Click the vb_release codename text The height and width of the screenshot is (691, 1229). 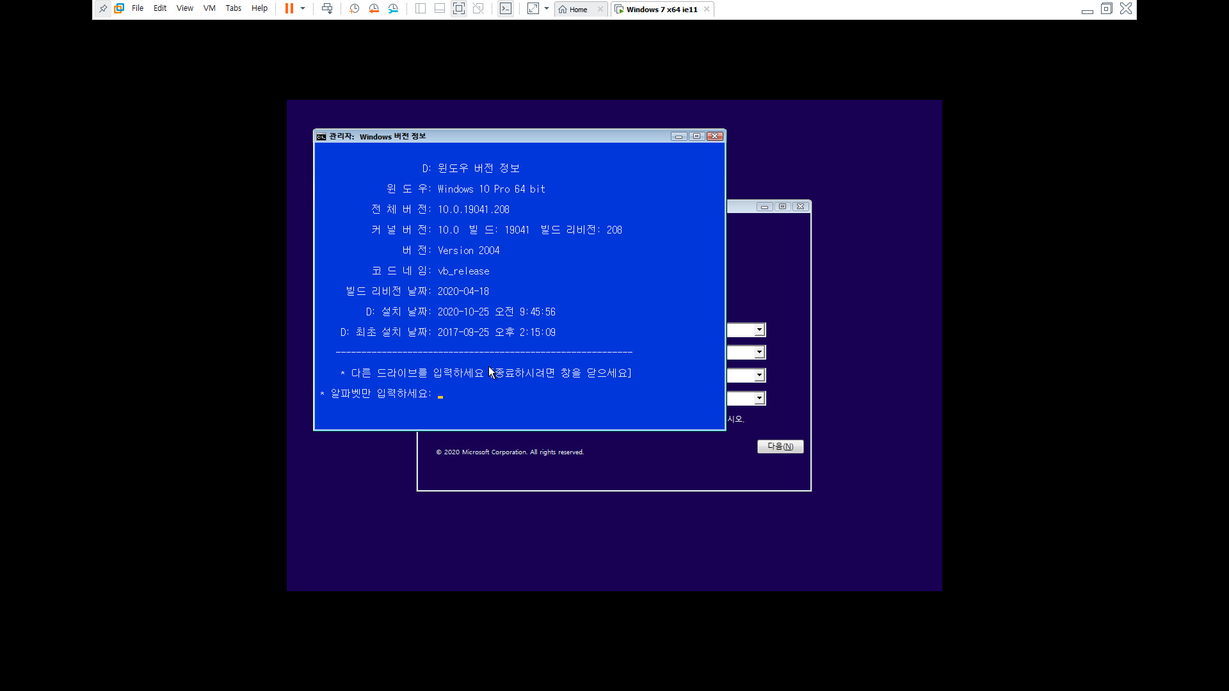pos(463,271)
